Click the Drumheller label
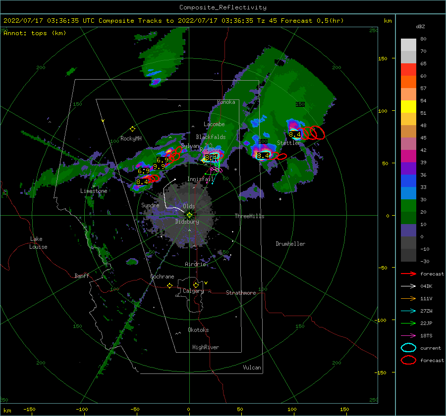The width and height of the screenshot is (446, 416). pyautogui.click(x=290, y=244)
